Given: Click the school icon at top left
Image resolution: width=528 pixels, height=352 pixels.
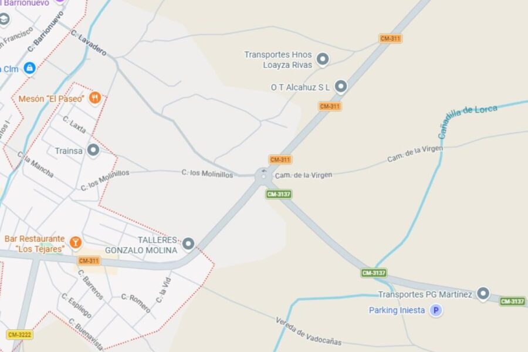Looking at the screenshot, I should click(4, 19).
